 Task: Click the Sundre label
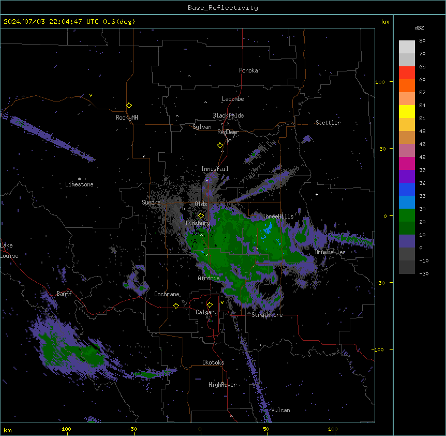click(x=151, y=202)
